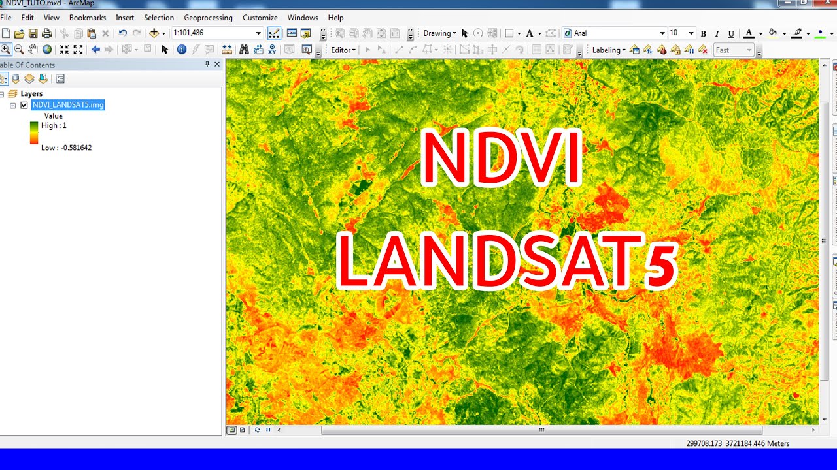Open the fill color paint bucket
The height and width of the screenshot is (470, 837).
773,33
